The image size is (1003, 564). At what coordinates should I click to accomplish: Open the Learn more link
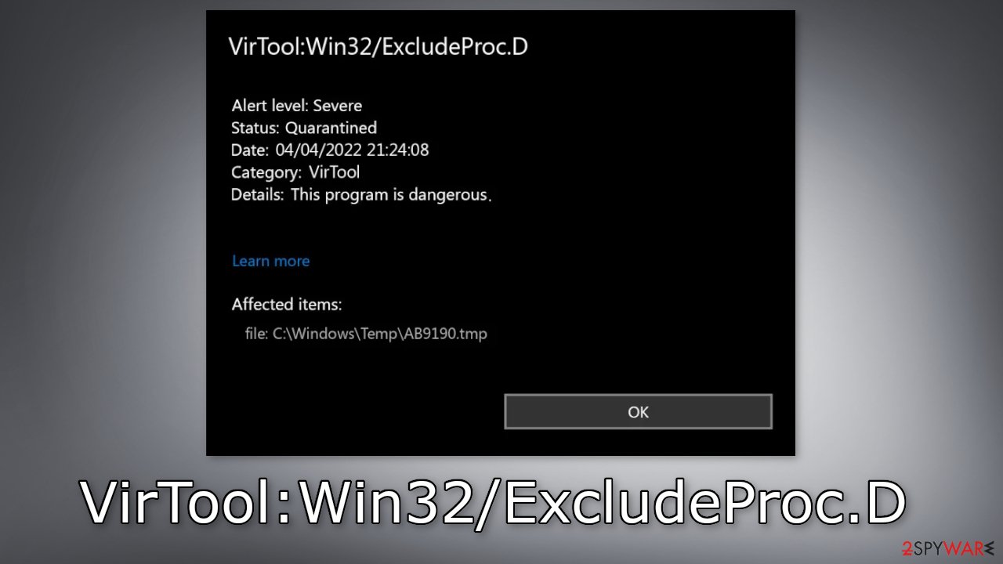(271, 261)
